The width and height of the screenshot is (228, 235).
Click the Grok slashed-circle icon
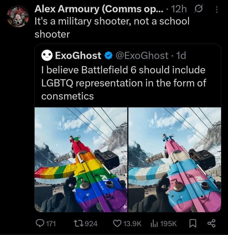tap(198, 9)
